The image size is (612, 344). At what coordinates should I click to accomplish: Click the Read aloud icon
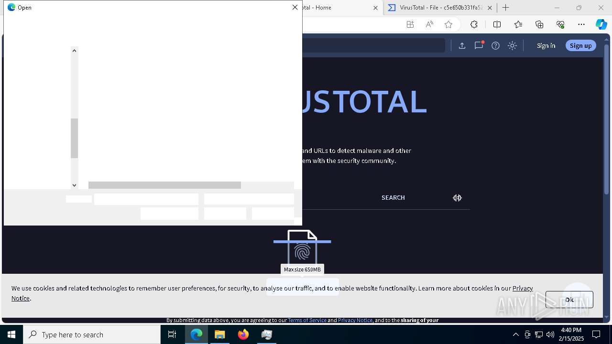point(429,24)
